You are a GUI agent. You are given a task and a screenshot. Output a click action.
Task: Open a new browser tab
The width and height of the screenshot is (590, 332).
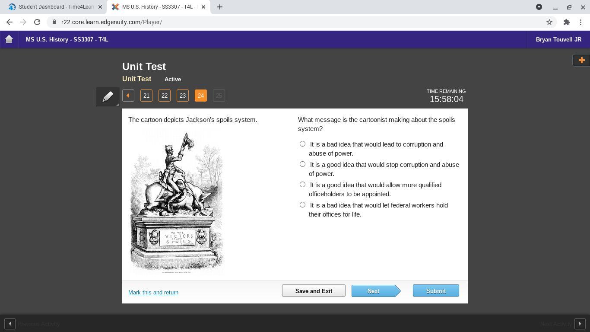point(220,7)
